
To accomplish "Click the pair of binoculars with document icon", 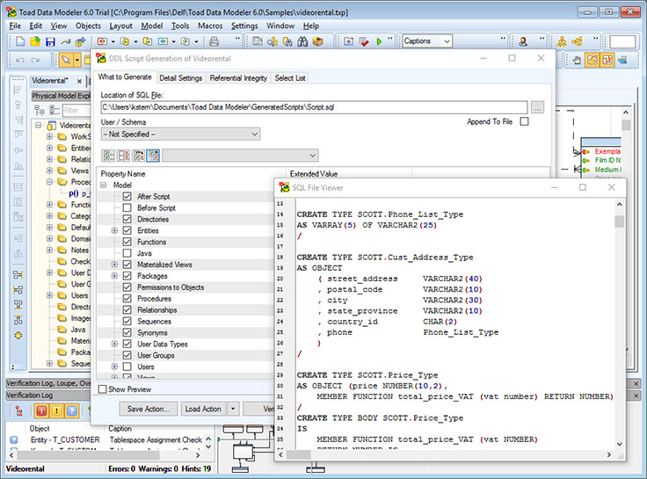I will click(287, 41).
